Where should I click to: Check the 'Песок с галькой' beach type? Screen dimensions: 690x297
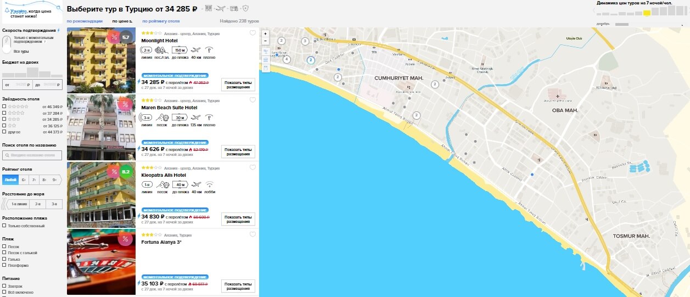point(4,253)
